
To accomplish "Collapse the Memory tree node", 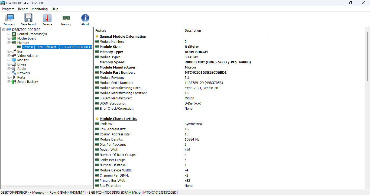I will click(9, 43).
